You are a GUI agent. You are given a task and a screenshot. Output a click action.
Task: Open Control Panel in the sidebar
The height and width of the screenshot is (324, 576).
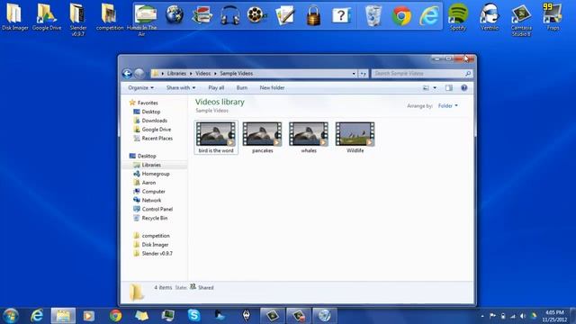point(153,209)
